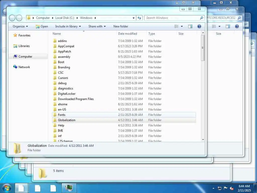Open the address bar history dropdown

pos(134,18)
